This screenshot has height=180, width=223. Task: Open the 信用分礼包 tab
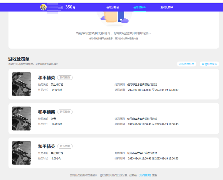point(112,7)
